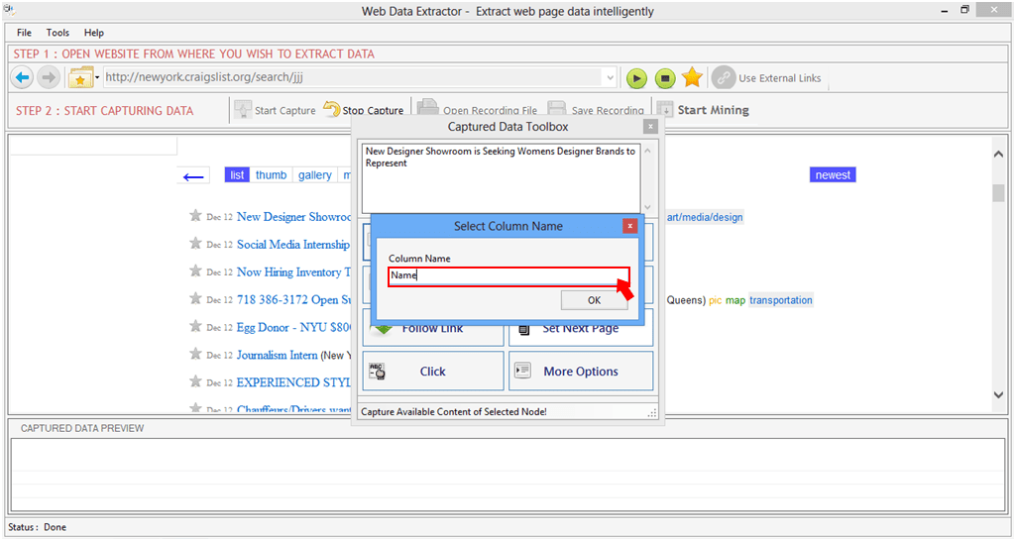Confirm column name with OK button
Image resolution: width=1016 pixels, height=539 pixels.
(x=594, y=300)
